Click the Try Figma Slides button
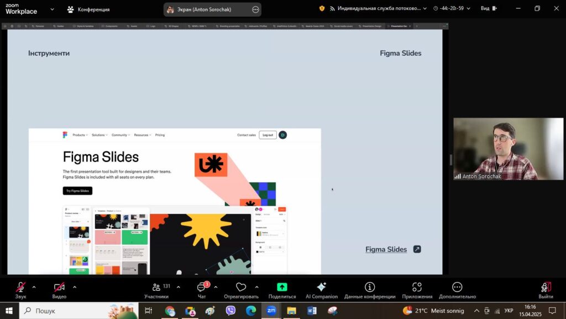 [77, 191]
